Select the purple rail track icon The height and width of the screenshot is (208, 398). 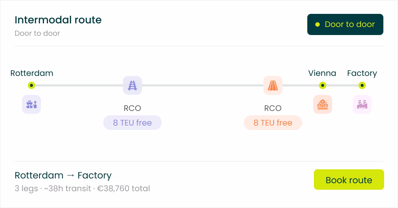[x=132, y=85]
